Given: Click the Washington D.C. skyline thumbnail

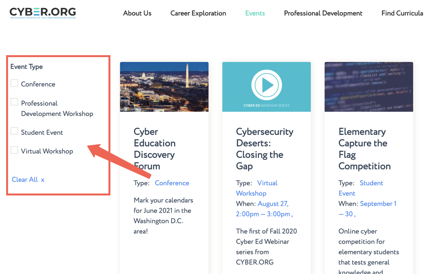Looking at the screenshot, I should point(164,87).
